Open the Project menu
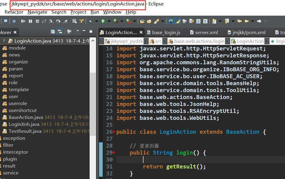 [x=78, y=12]
